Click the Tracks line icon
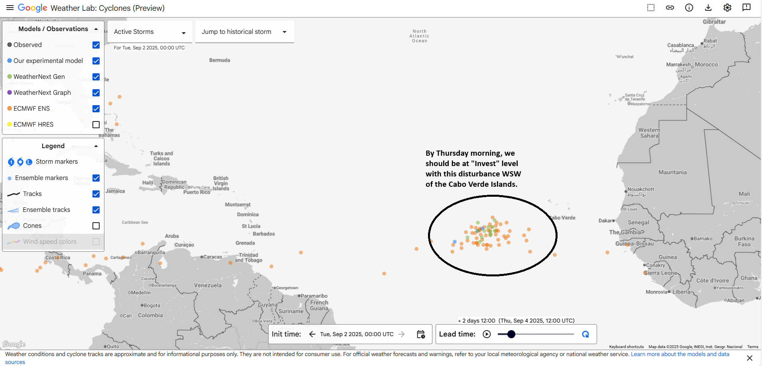The image size is (762, 366). [14, 194]
